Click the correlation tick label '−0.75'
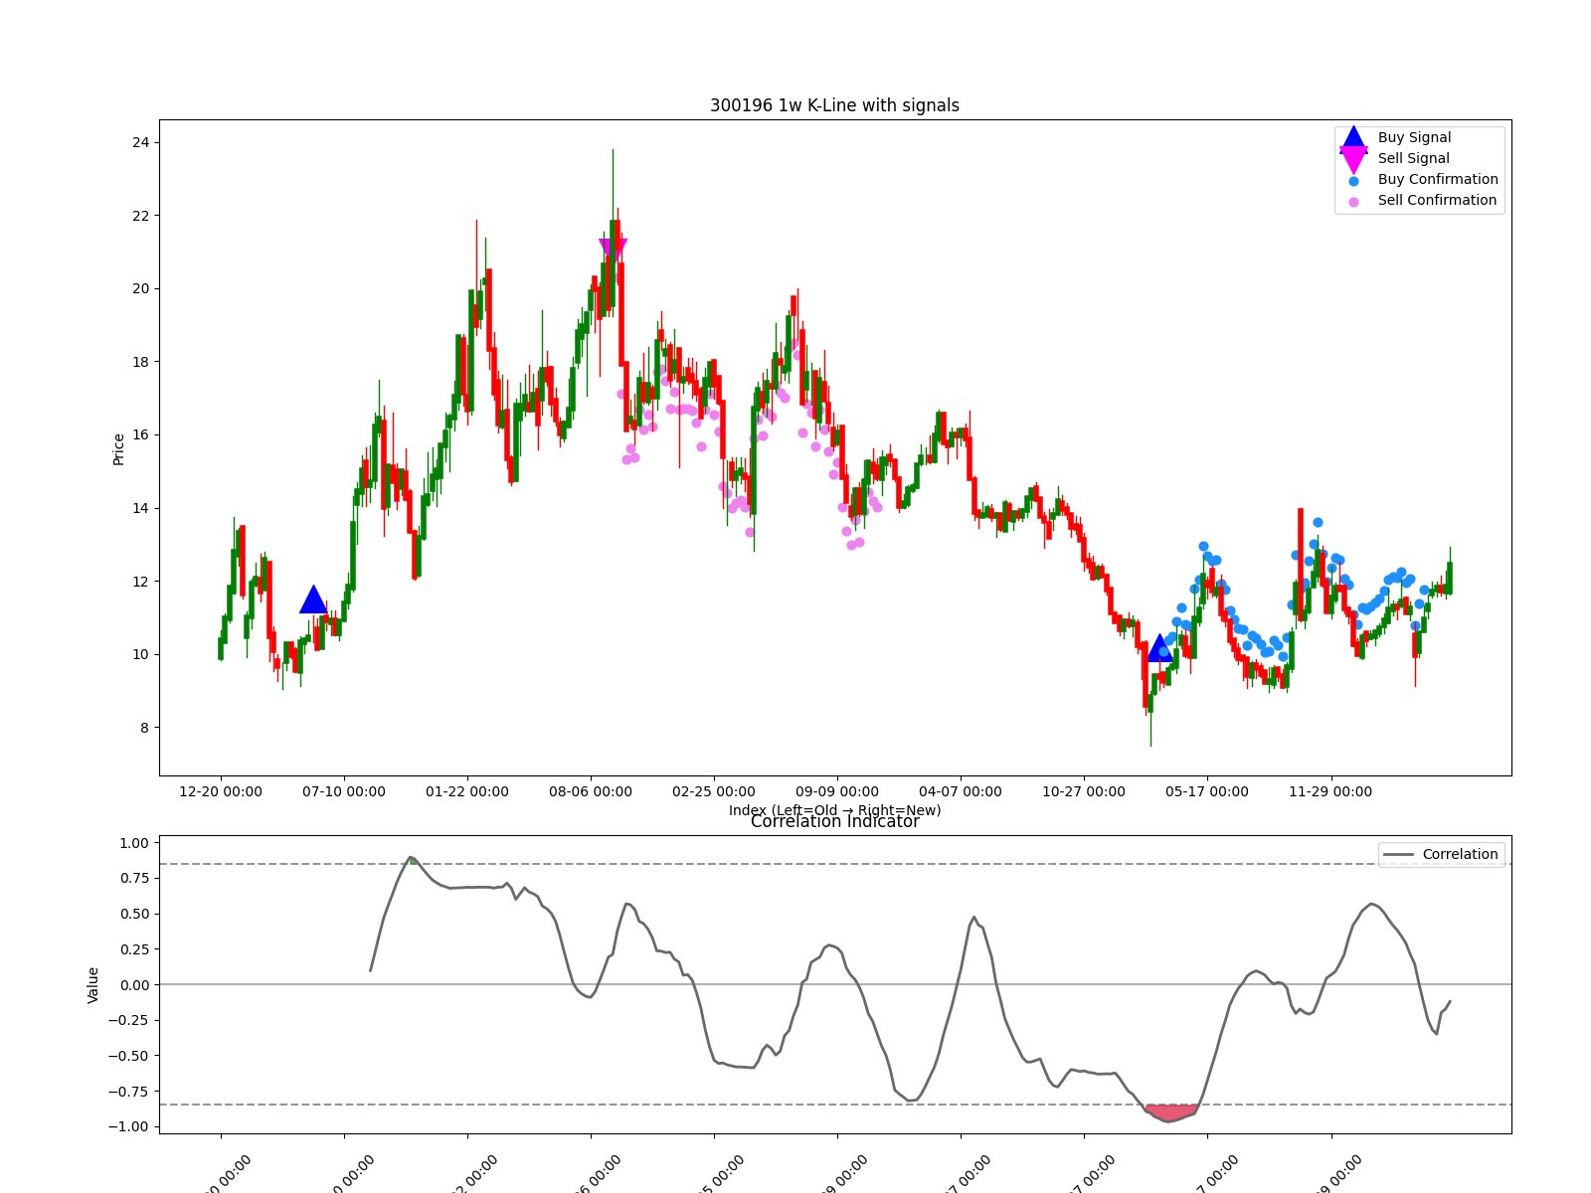 pyautogui.click(x=129, y=1092)
